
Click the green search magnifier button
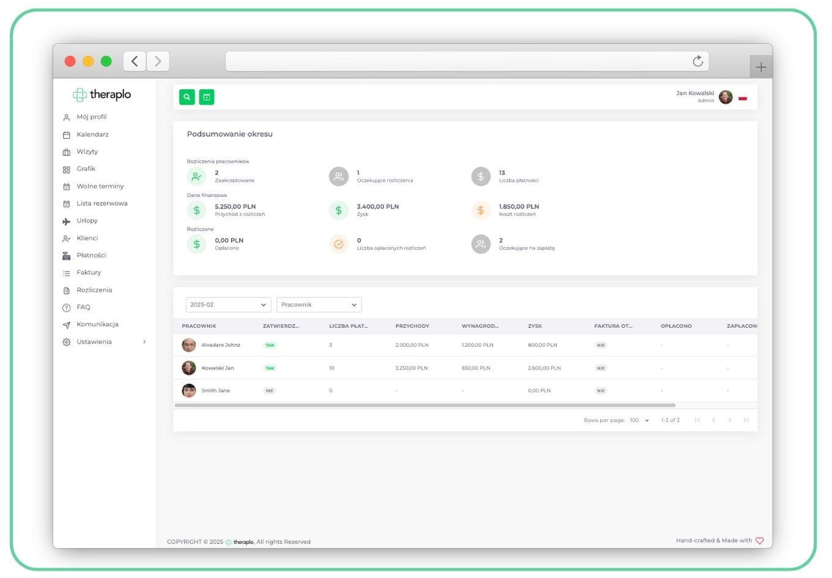(x=187, y=97)
